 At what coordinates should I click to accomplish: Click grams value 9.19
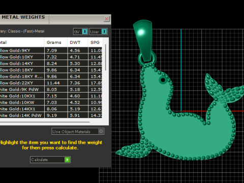[52, 115]
